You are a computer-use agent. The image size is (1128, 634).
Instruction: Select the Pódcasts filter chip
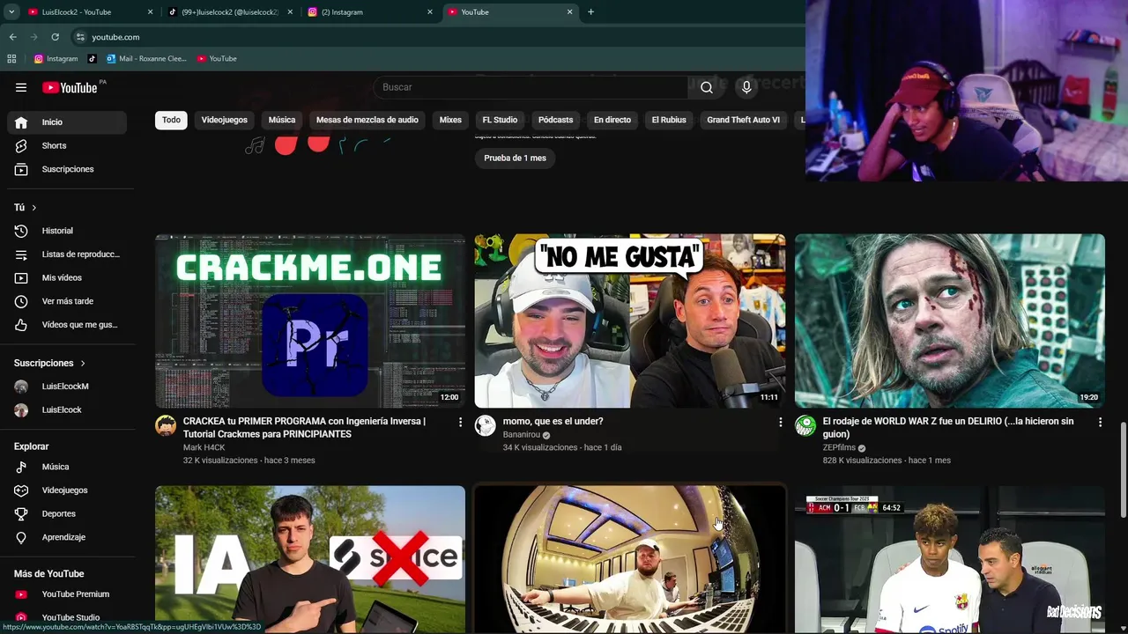point(555,120)
